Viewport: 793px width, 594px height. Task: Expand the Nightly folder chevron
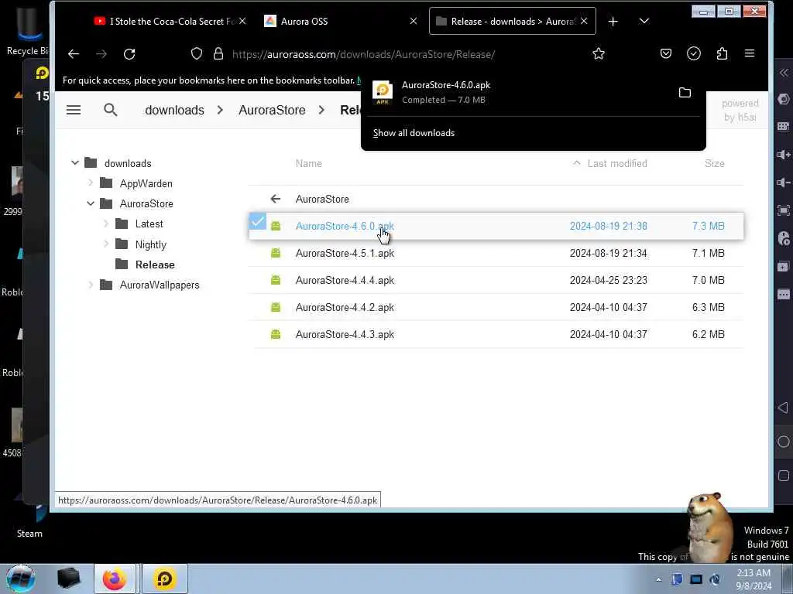[106, 244]
